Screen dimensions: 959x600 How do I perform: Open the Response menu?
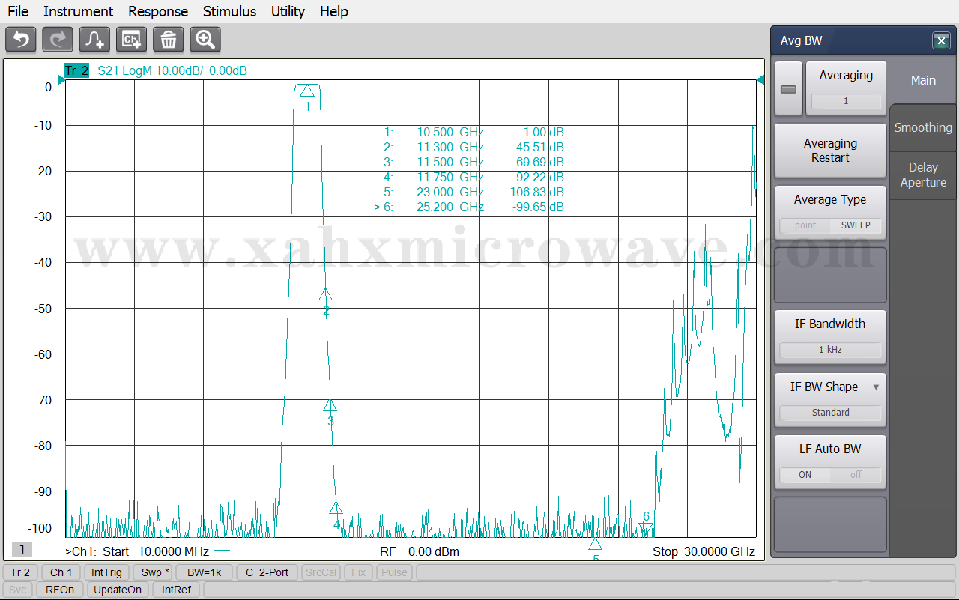(x=158, y=11)
